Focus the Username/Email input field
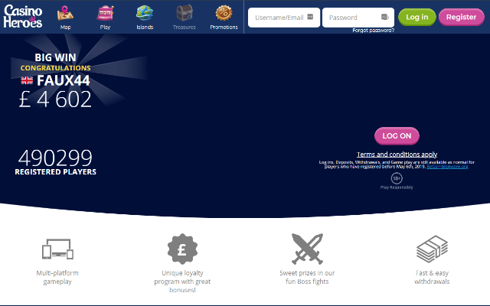 click(x=284, y=18)
